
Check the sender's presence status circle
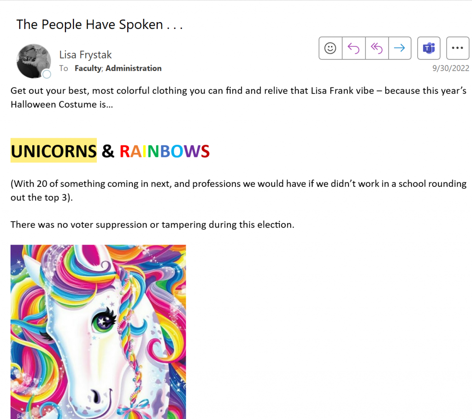point(47,74)
